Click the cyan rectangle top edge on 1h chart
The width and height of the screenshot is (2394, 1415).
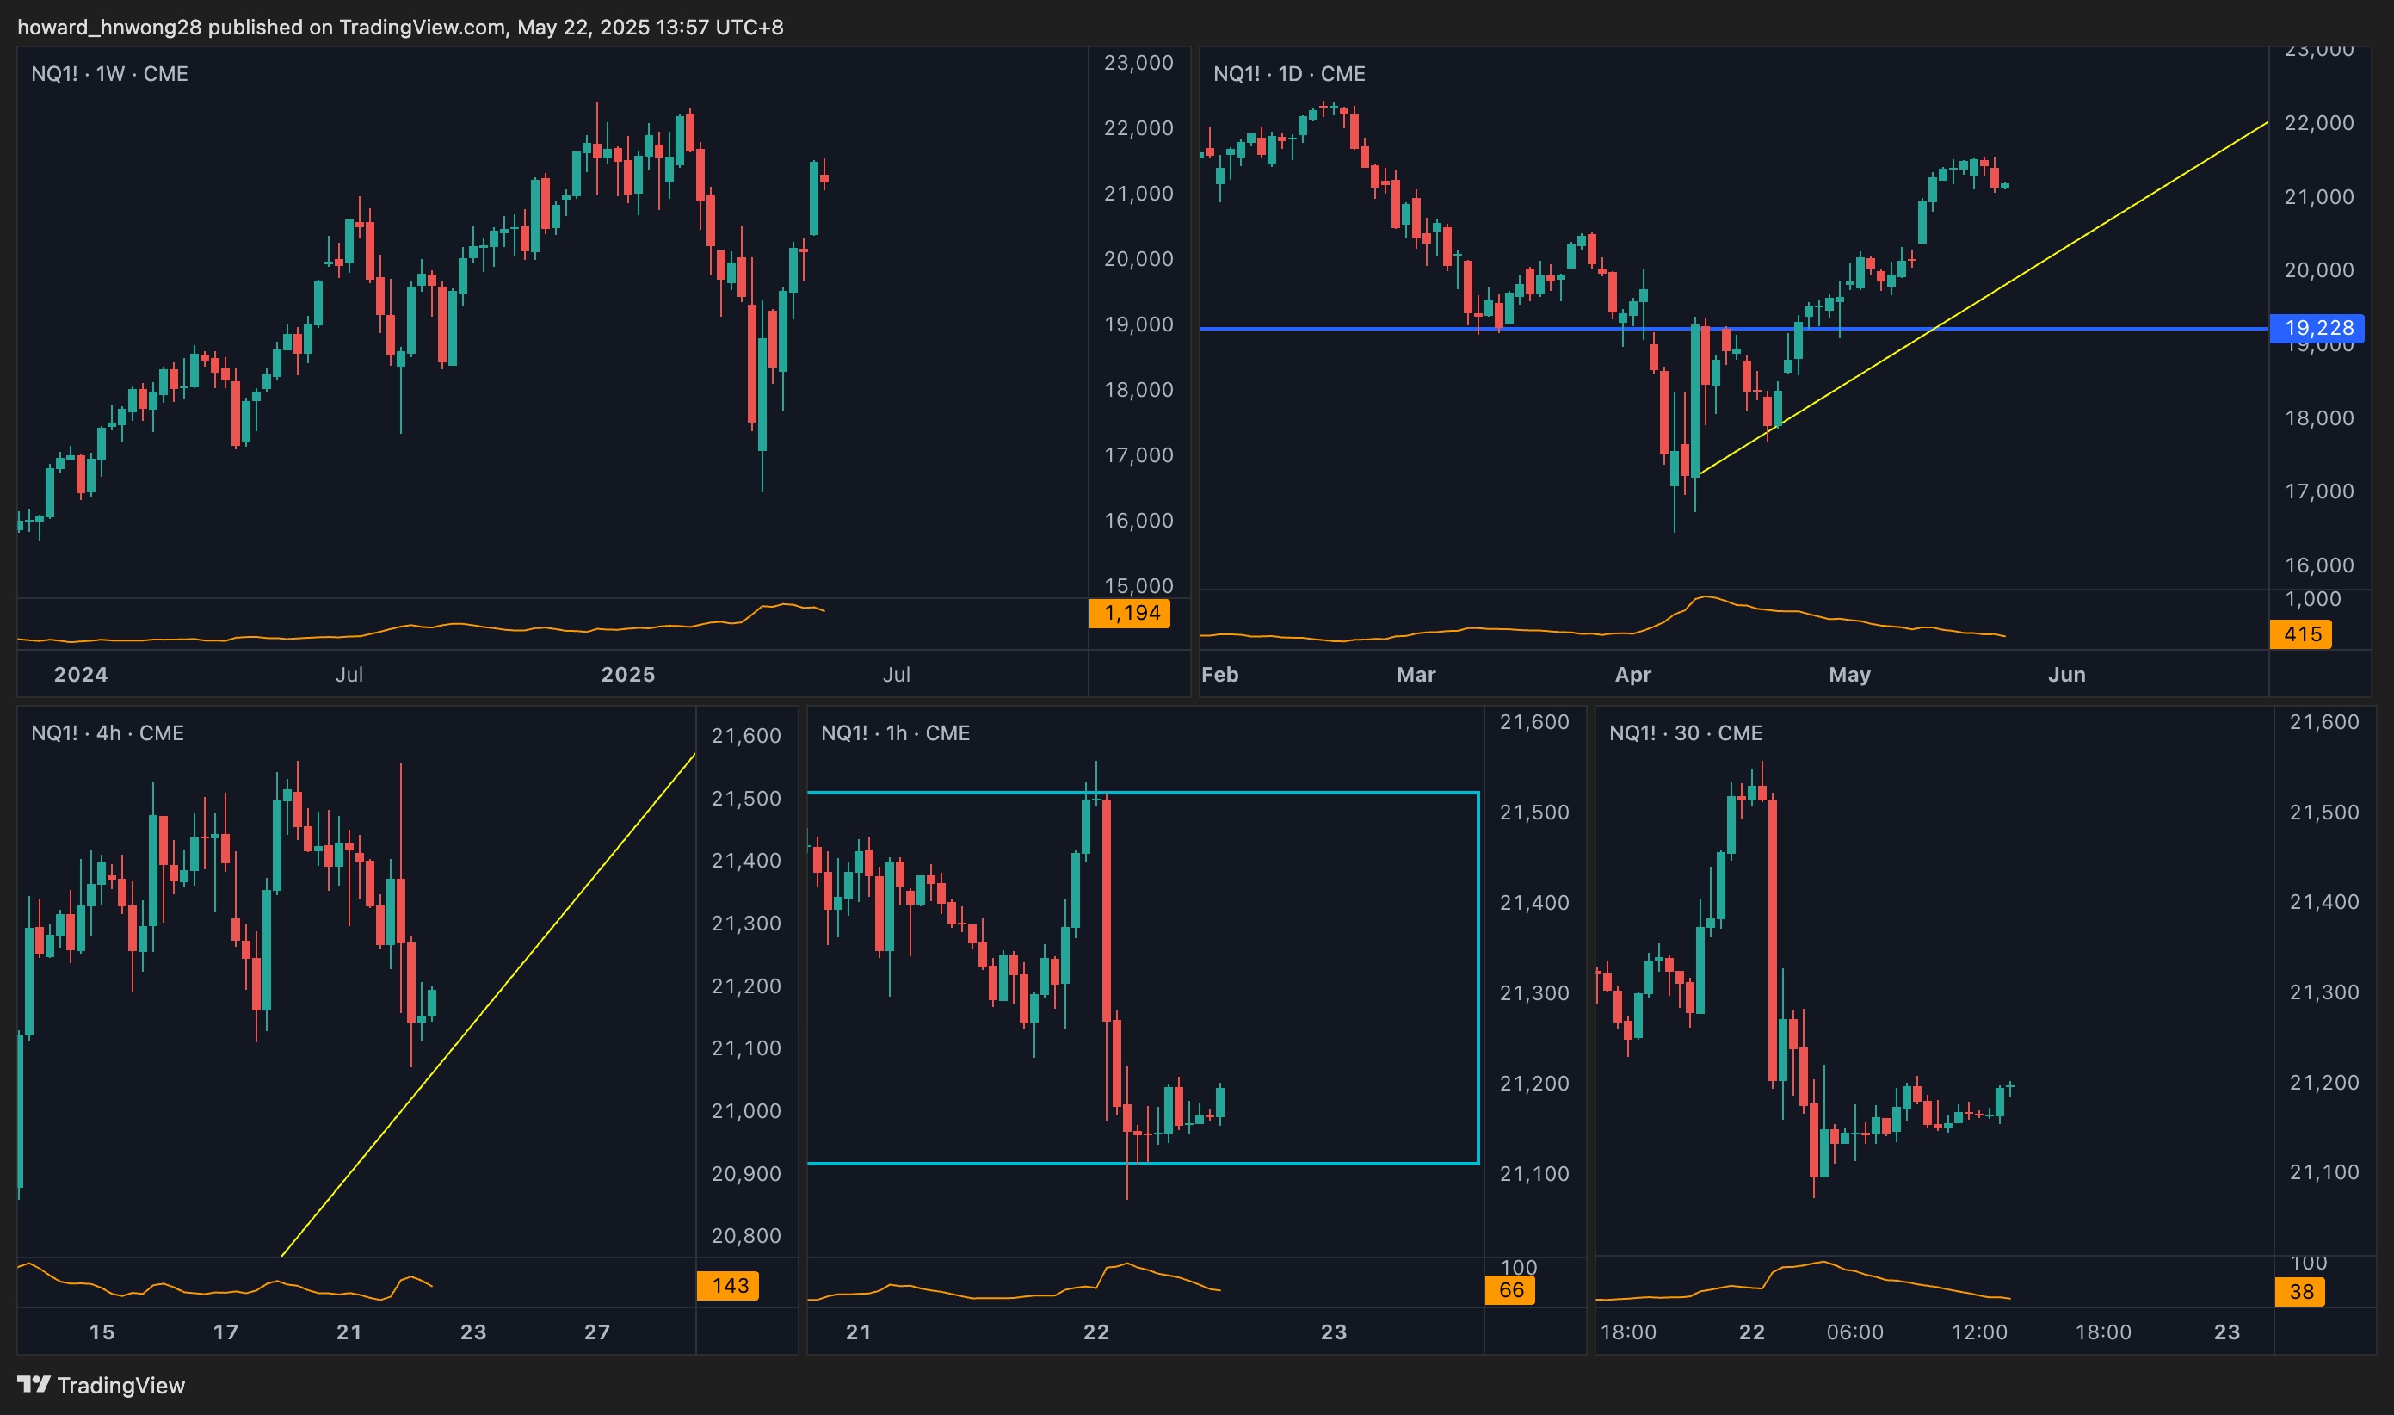point(1286,793)
